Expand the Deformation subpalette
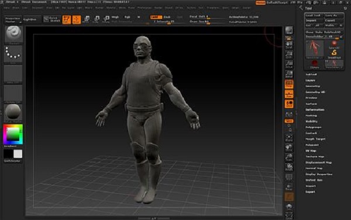The image size is (351, 220). [315, 109]
